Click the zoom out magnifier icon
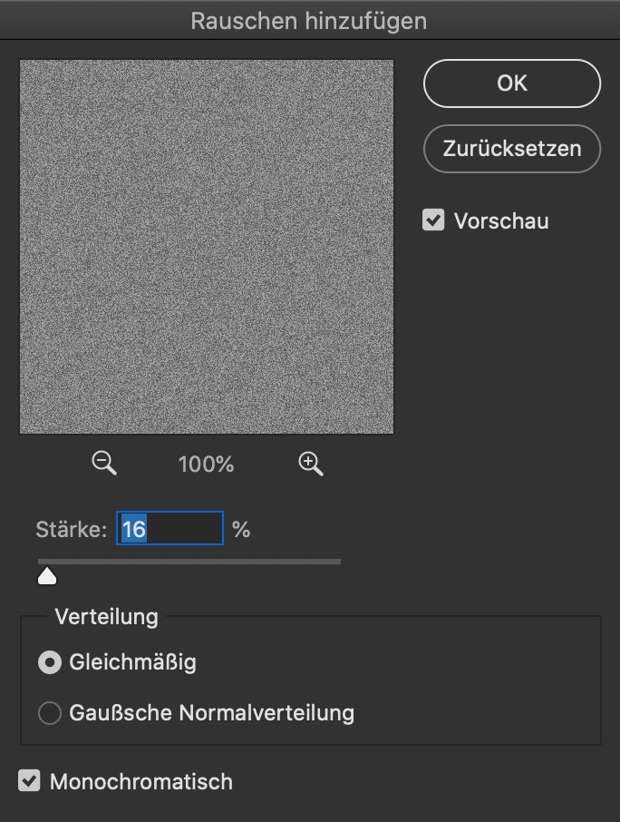 [104, 464]
